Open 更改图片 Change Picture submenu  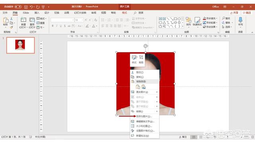pyautogui.click(x=145, y=92)
